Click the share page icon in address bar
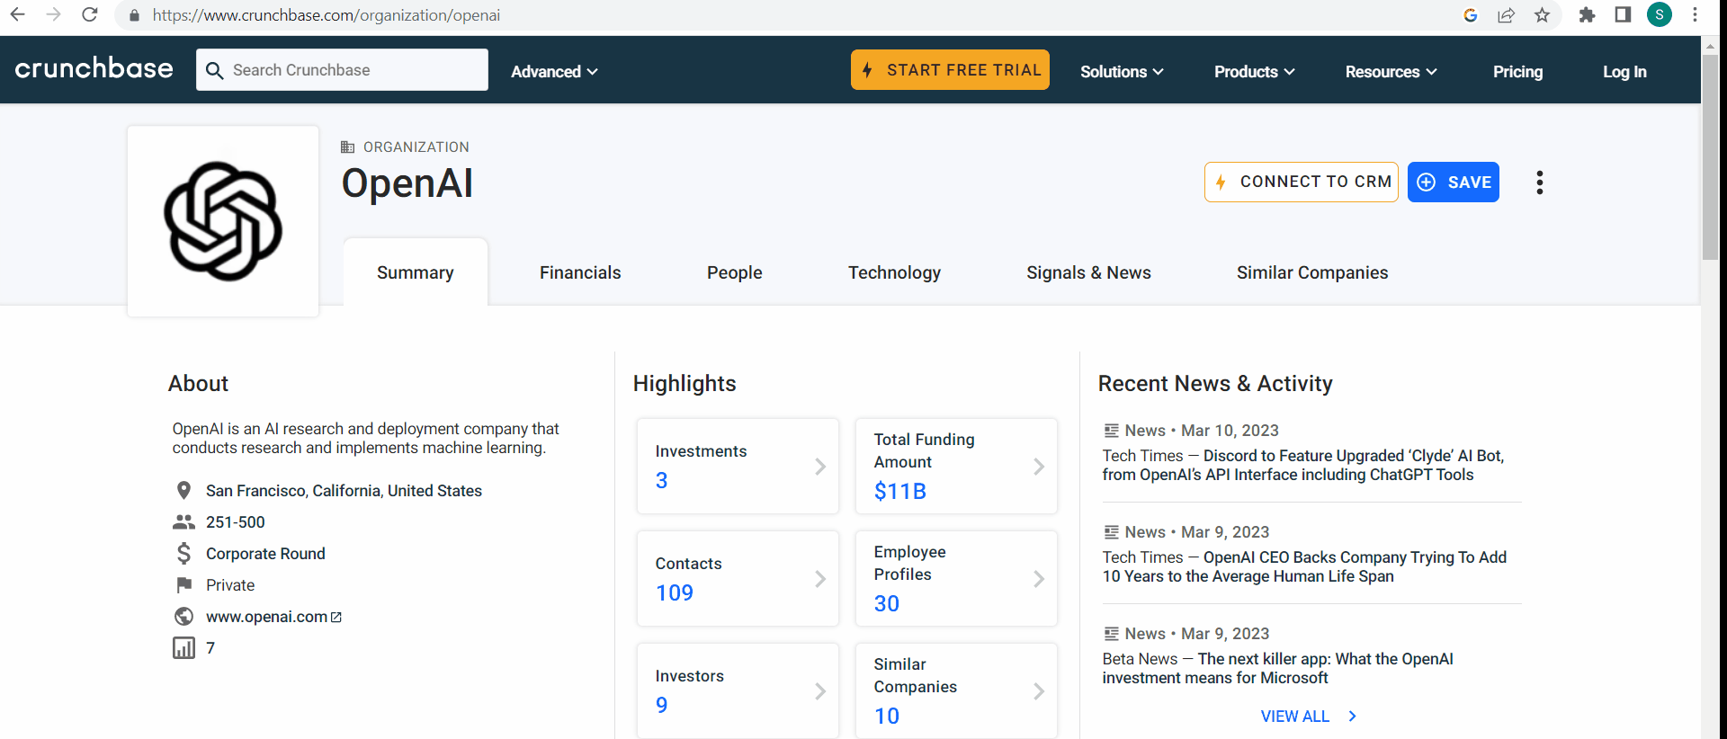 [1506, 15]
